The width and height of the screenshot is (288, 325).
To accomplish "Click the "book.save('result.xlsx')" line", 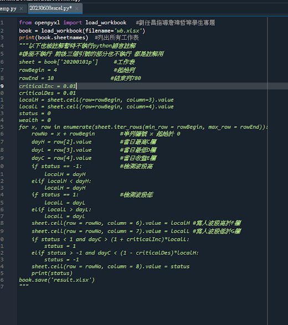I will click(x=57, y=280).
